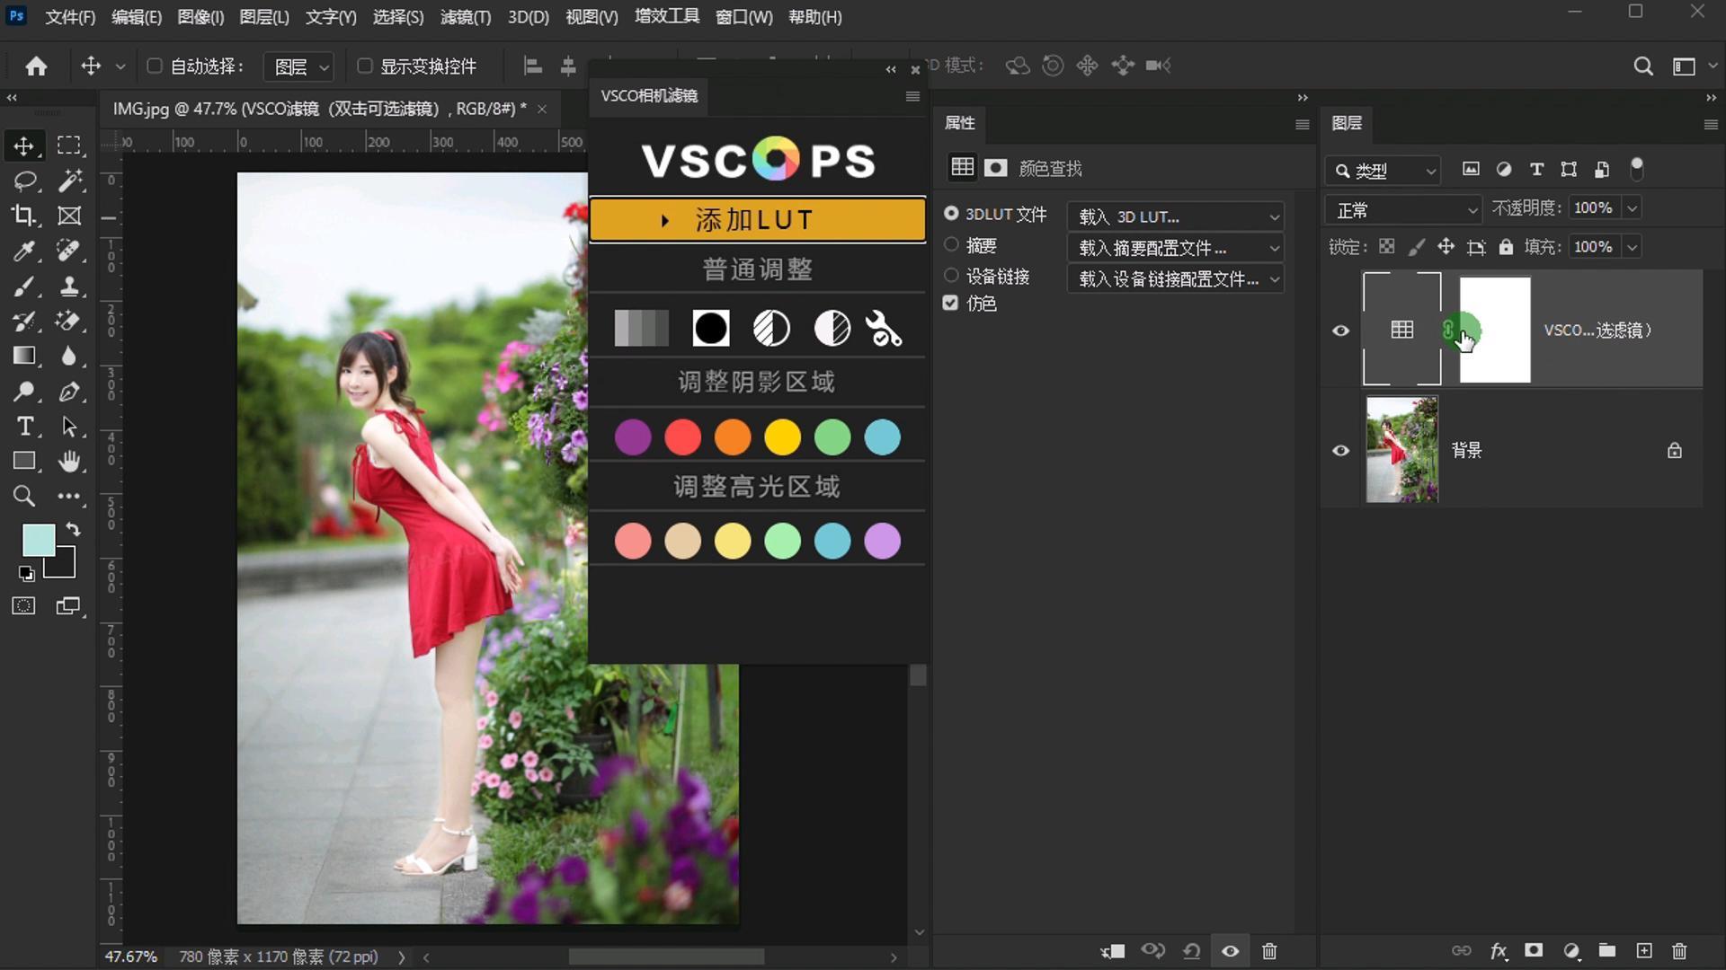Screen dimensions: 1726x970
Task: Pick the pink highlight color circle
Action: 633,542
